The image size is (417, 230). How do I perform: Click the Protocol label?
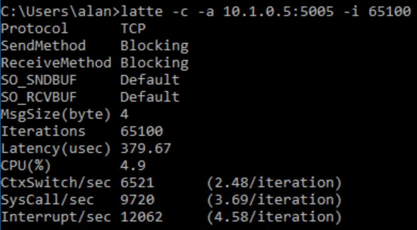[35, 28]
